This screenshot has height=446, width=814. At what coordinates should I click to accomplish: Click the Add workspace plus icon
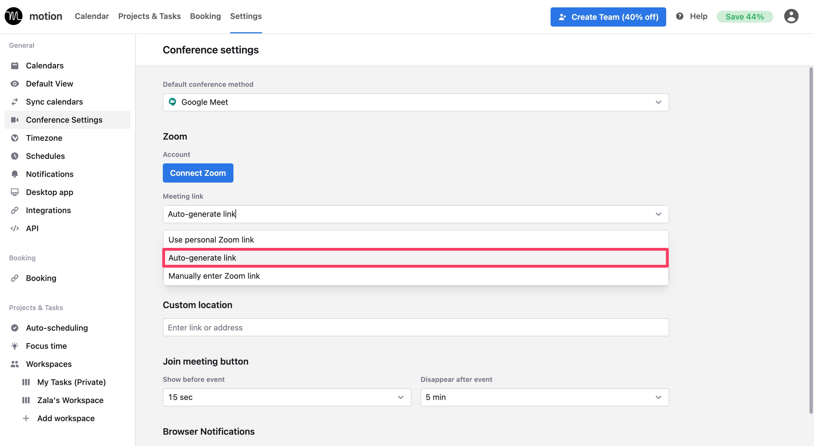[x=26, y=418]
